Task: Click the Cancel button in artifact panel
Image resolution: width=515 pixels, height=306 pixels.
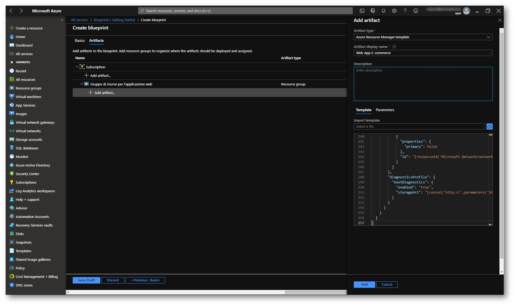Action: (387, 284)
